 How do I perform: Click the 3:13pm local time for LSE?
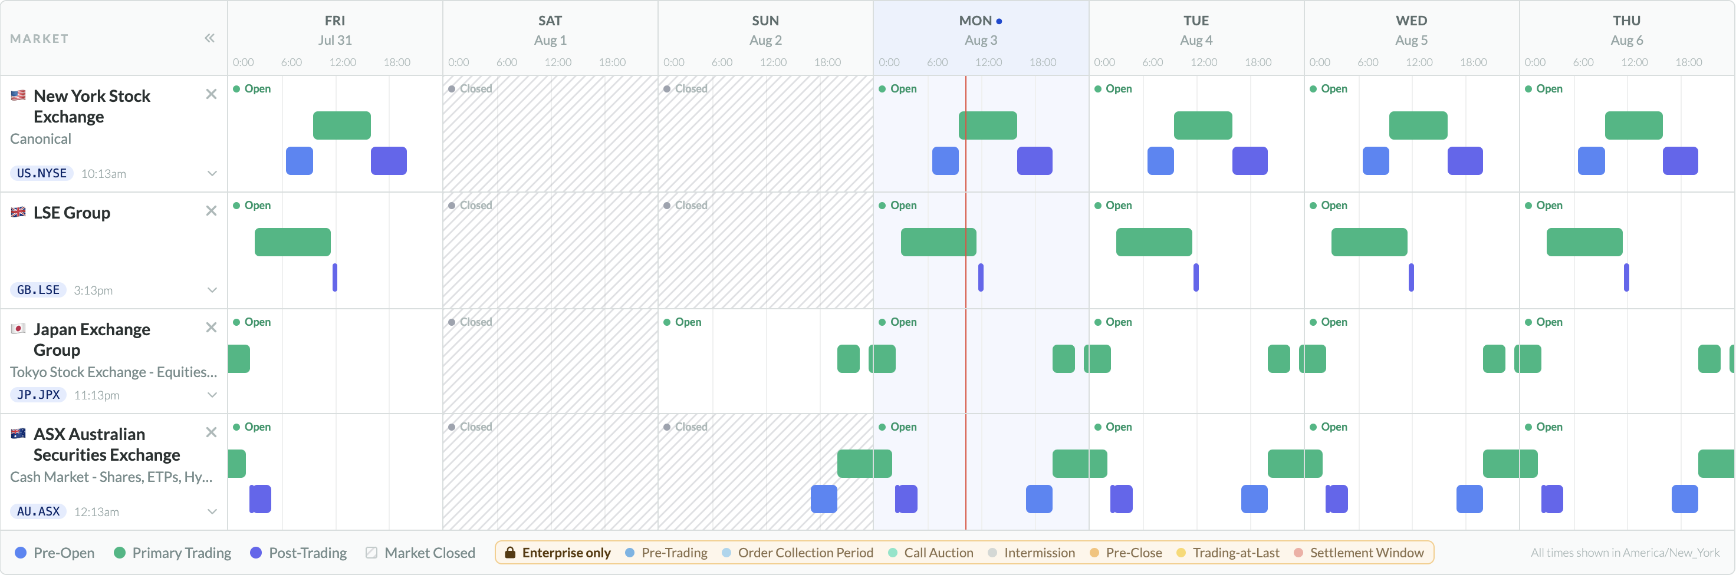(93, 290)
